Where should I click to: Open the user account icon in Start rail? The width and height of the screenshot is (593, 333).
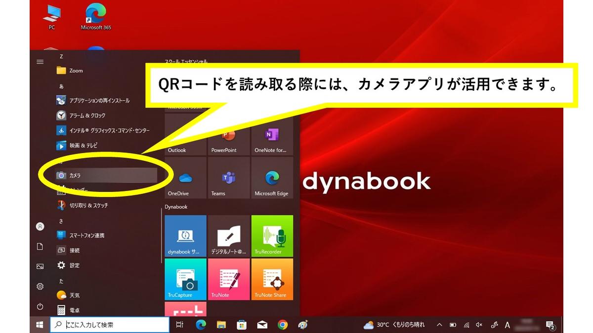(x=40, y=226)
